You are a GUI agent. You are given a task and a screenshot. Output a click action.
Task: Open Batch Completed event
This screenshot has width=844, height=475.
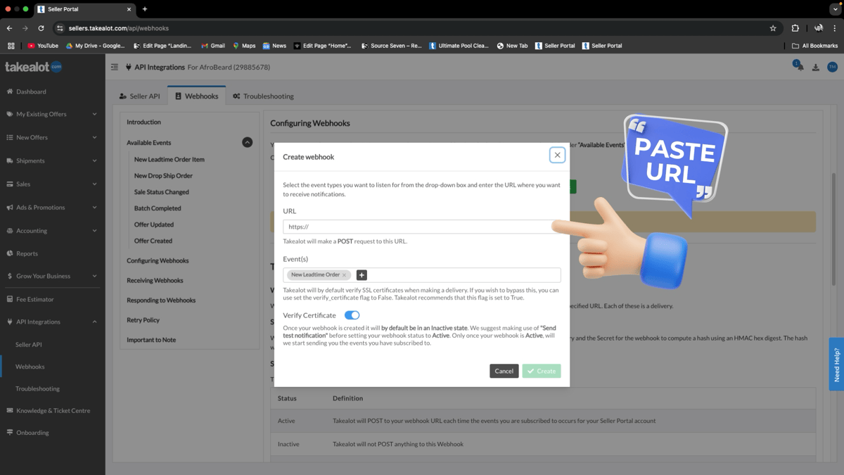[158, 208]
